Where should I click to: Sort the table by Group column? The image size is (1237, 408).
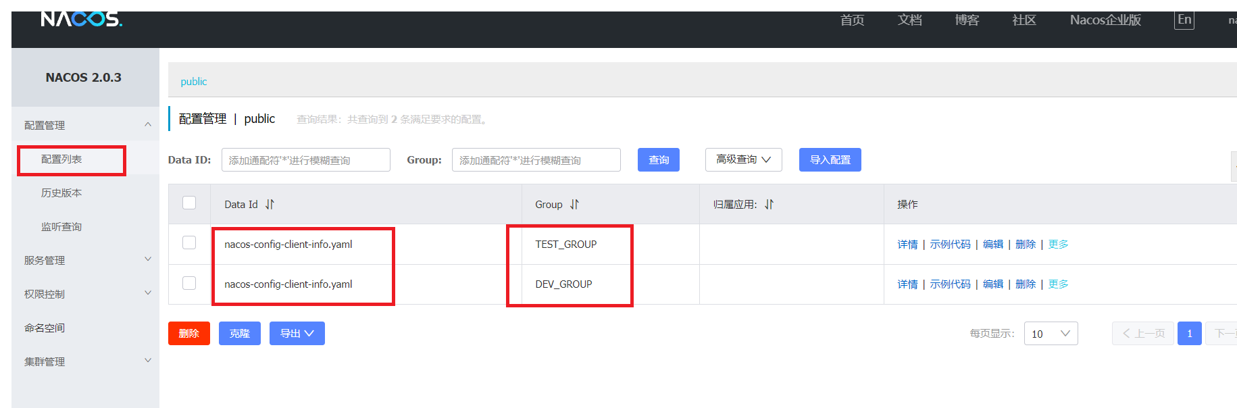(574, 204)
